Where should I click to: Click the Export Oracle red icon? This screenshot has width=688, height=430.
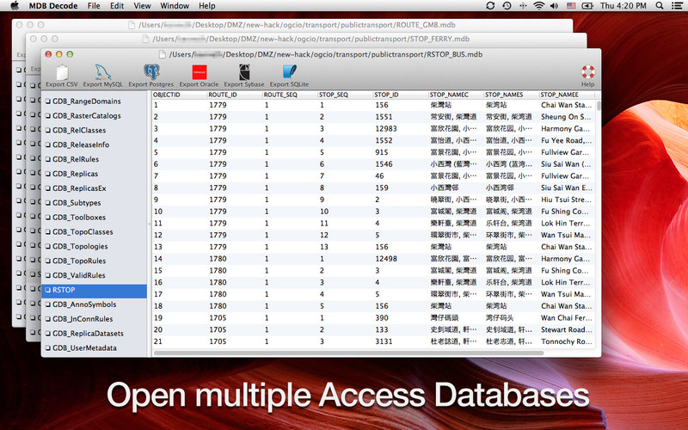coord(200,72)
